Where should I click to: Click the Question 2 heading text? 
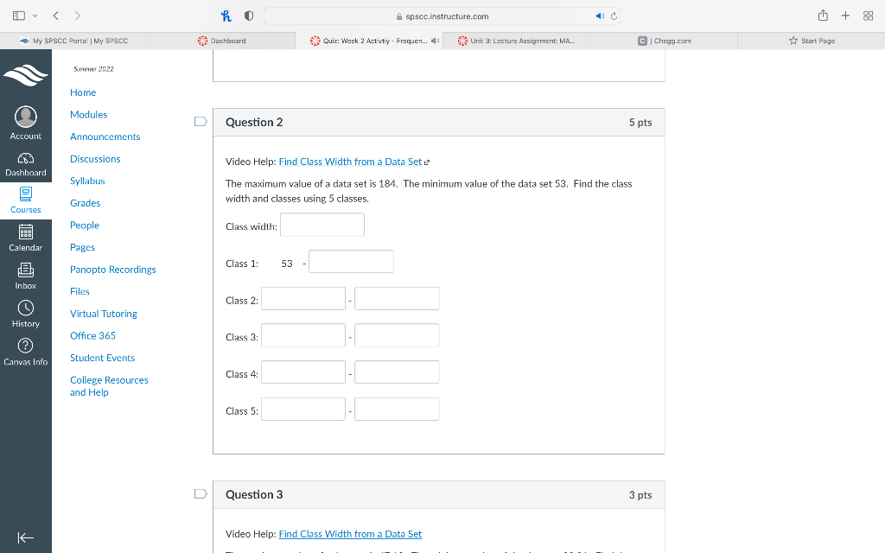[x=254, y=123]
